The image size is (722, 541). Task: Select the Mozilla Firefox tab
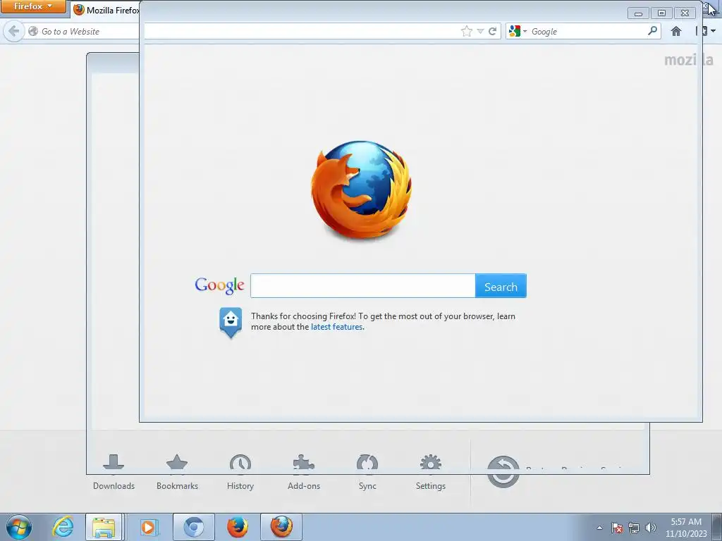click(x=106, y=10)
